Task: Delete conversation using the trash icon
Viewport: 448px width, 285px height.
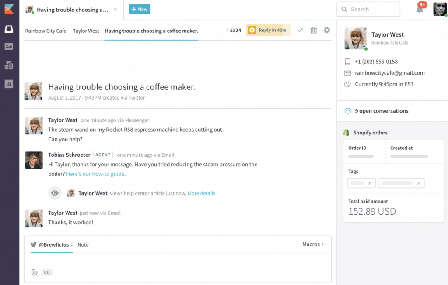Action: (313, 30)
